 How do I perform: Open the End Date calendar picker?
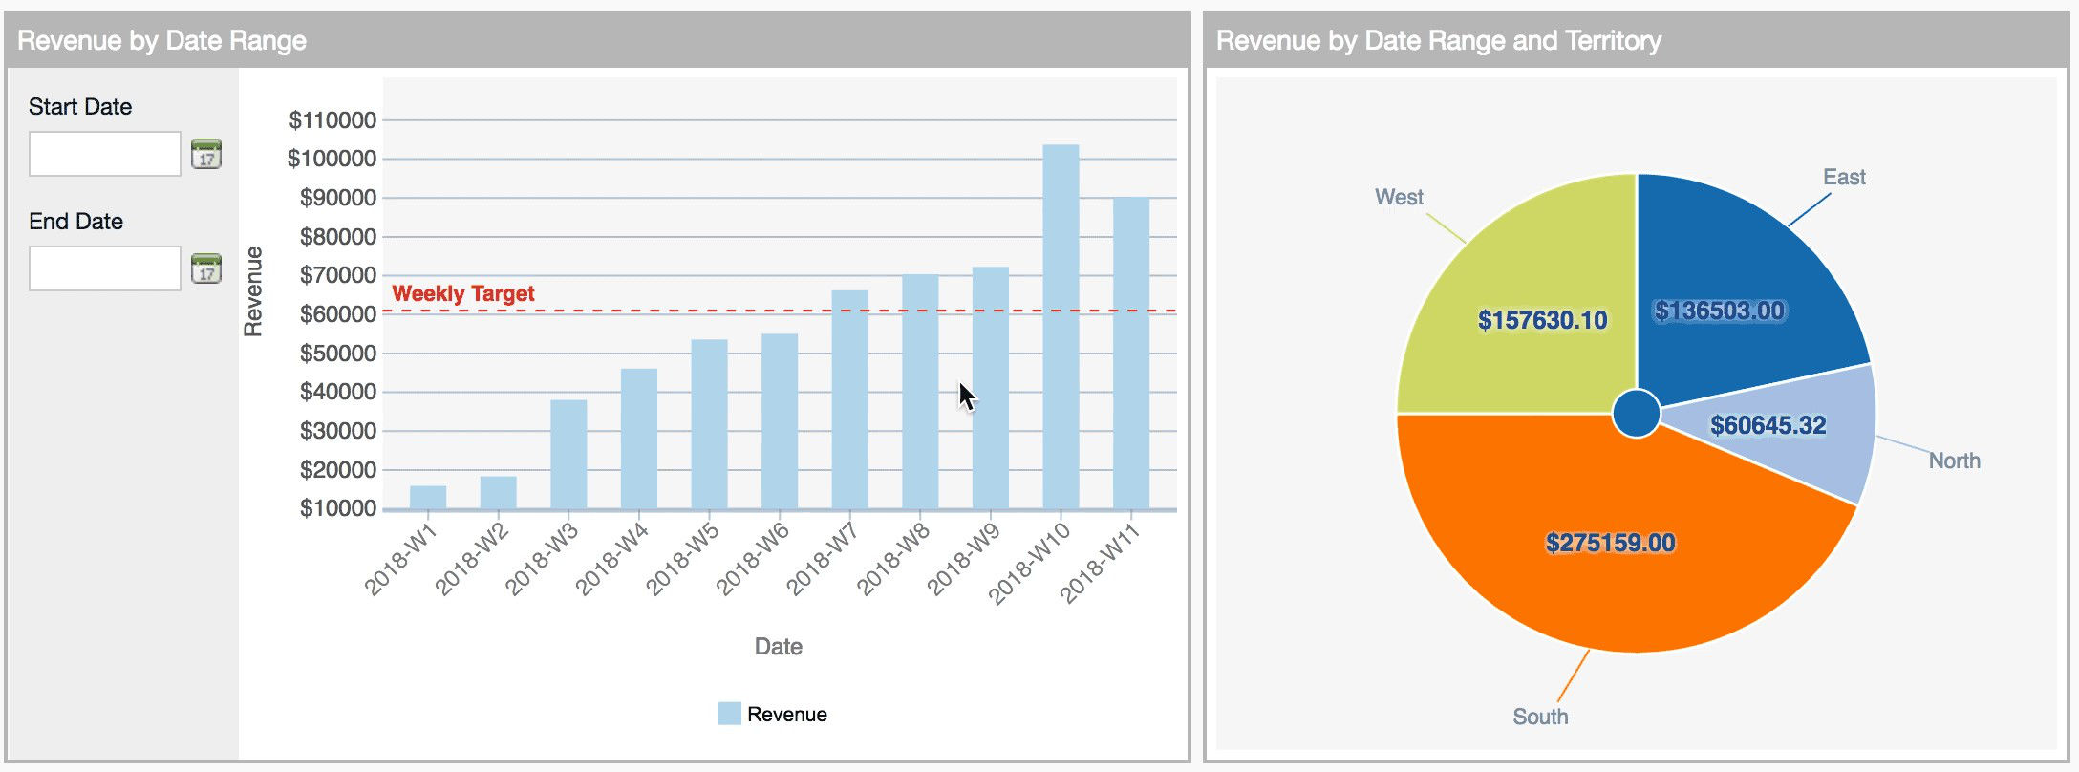206,269
